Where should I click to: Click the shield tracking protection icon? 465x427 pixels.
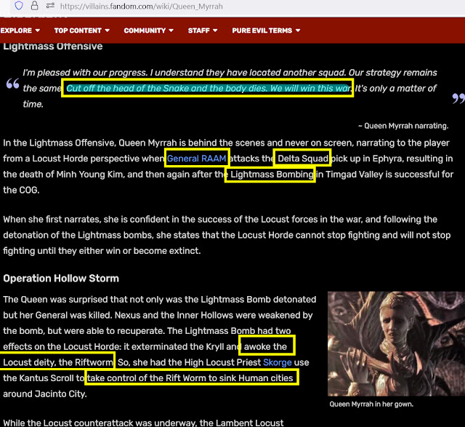tap(19, 6)
